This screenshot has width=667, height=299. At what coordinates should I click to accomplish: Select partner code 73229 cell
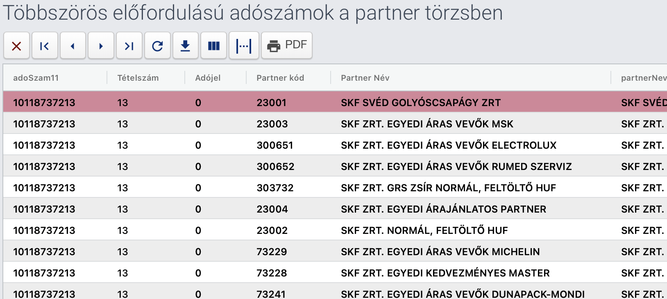[272, 251]
